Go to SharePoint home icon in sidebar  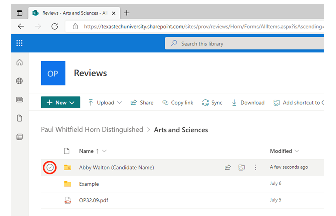(x=20, y=62)
